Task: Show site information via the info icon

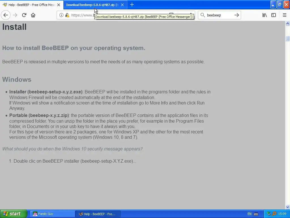Action: tap(61, 15)
